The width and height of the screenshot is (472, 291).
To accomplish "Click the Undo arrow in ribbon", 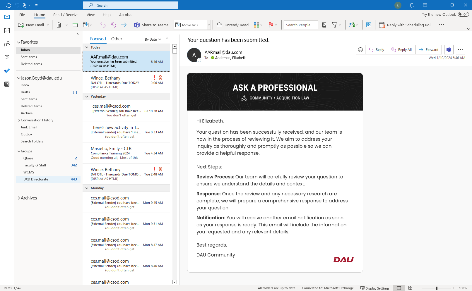I will tap(103, 25).
